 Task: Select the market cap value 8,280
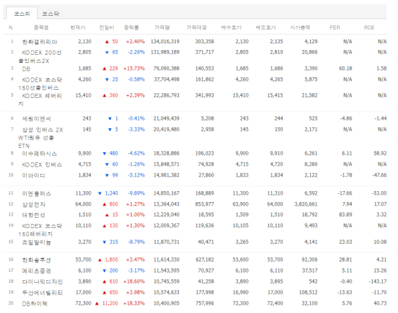311,164
